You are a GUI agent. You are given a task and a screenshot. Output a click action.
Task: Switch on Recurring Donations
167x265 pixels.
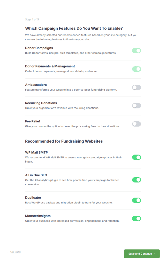click(136, 106)
